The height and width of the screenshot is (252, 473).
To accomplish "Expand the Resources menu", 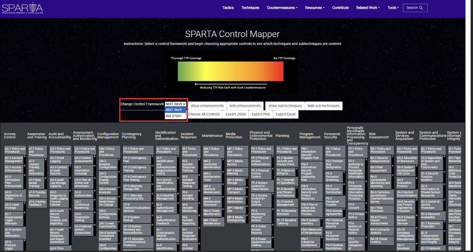I will pos(315,7).
